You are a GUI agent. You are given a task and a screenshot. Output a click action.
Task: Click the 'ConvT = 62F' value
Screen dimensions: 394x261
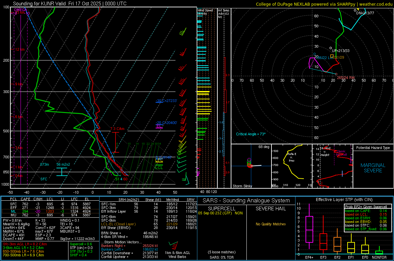pos(45,228)
